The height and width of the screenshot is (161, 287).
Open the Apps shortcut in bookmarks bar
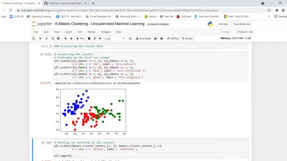(x=4, y=17)
